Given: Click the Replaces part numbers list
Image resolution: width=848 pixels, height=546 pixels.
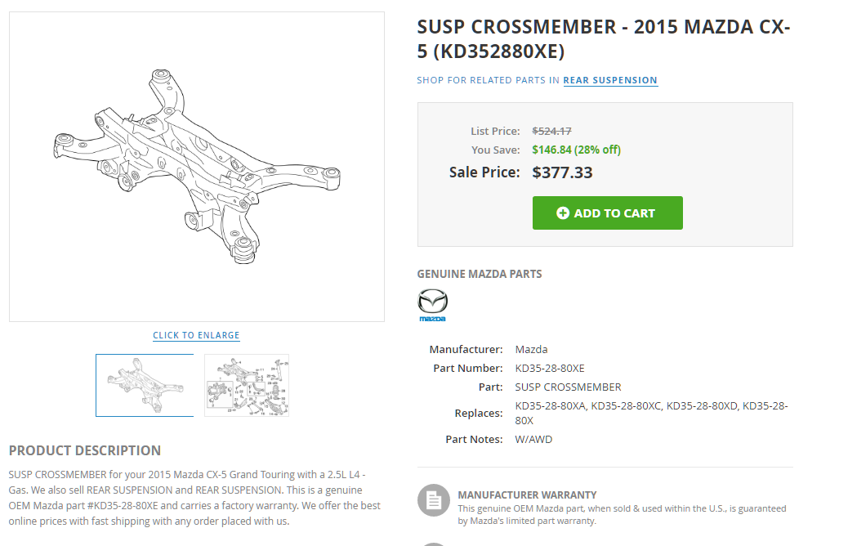Looking at the screenshot, I should pyautogui.click(x=651, y=413).
